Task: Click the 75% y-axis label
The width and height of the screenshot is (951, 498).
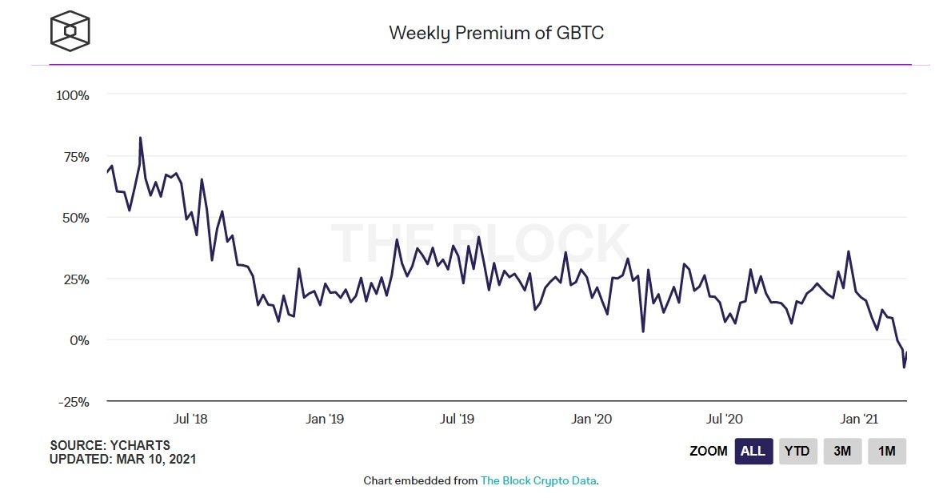Action: (76, 157)
